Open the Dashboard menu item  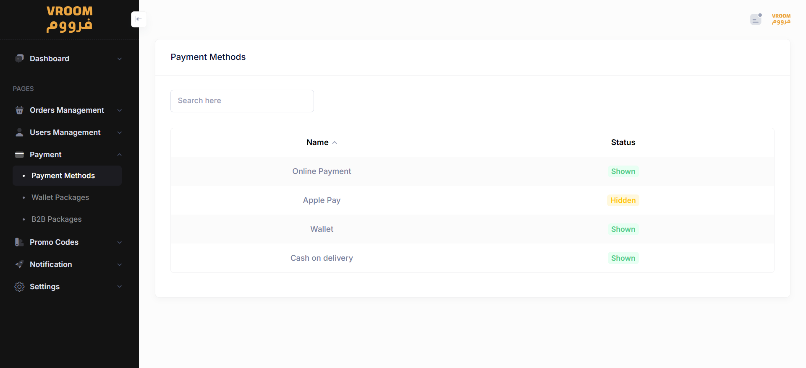(50, 59)
